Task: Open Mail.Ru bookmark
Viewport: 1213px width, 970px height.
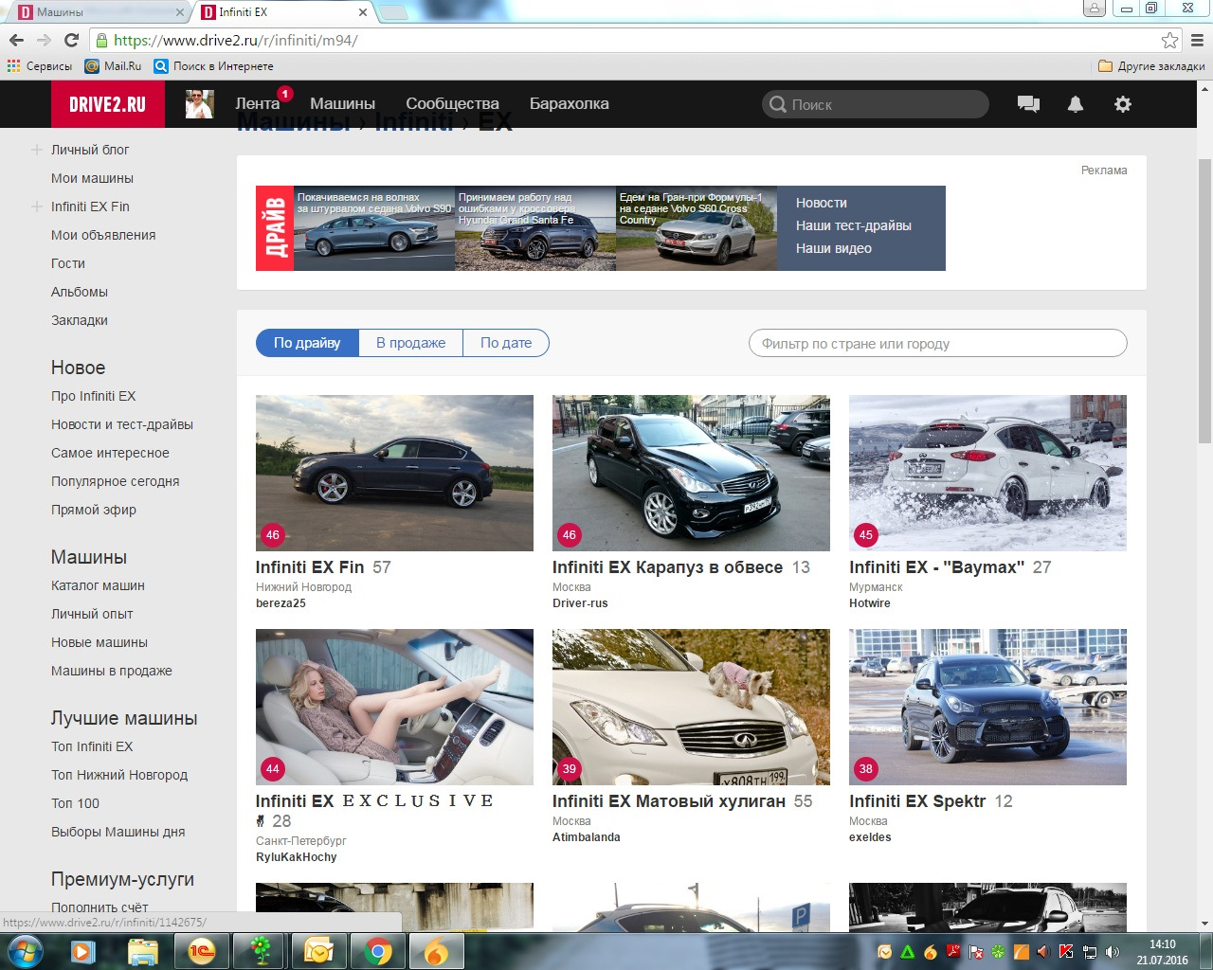Action: 113,66
